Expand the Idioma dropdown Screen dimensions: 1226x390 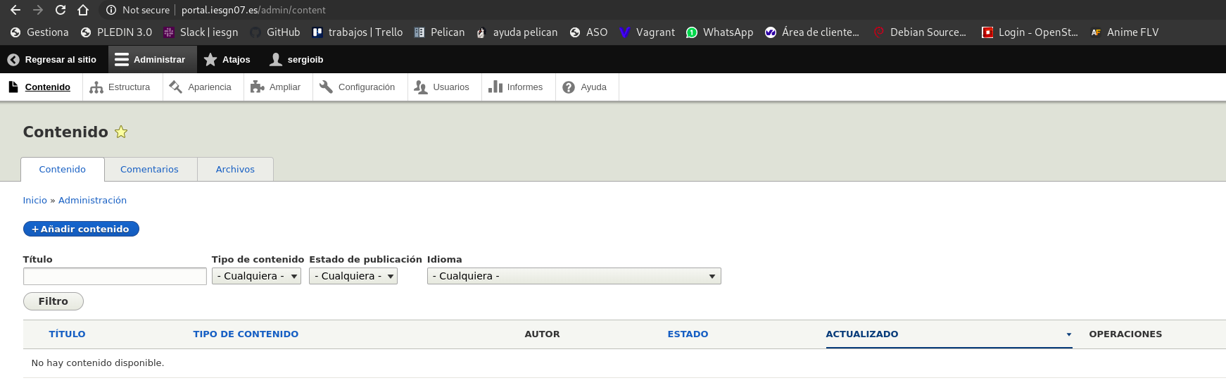pyautogui.click(x=574, y=276)
